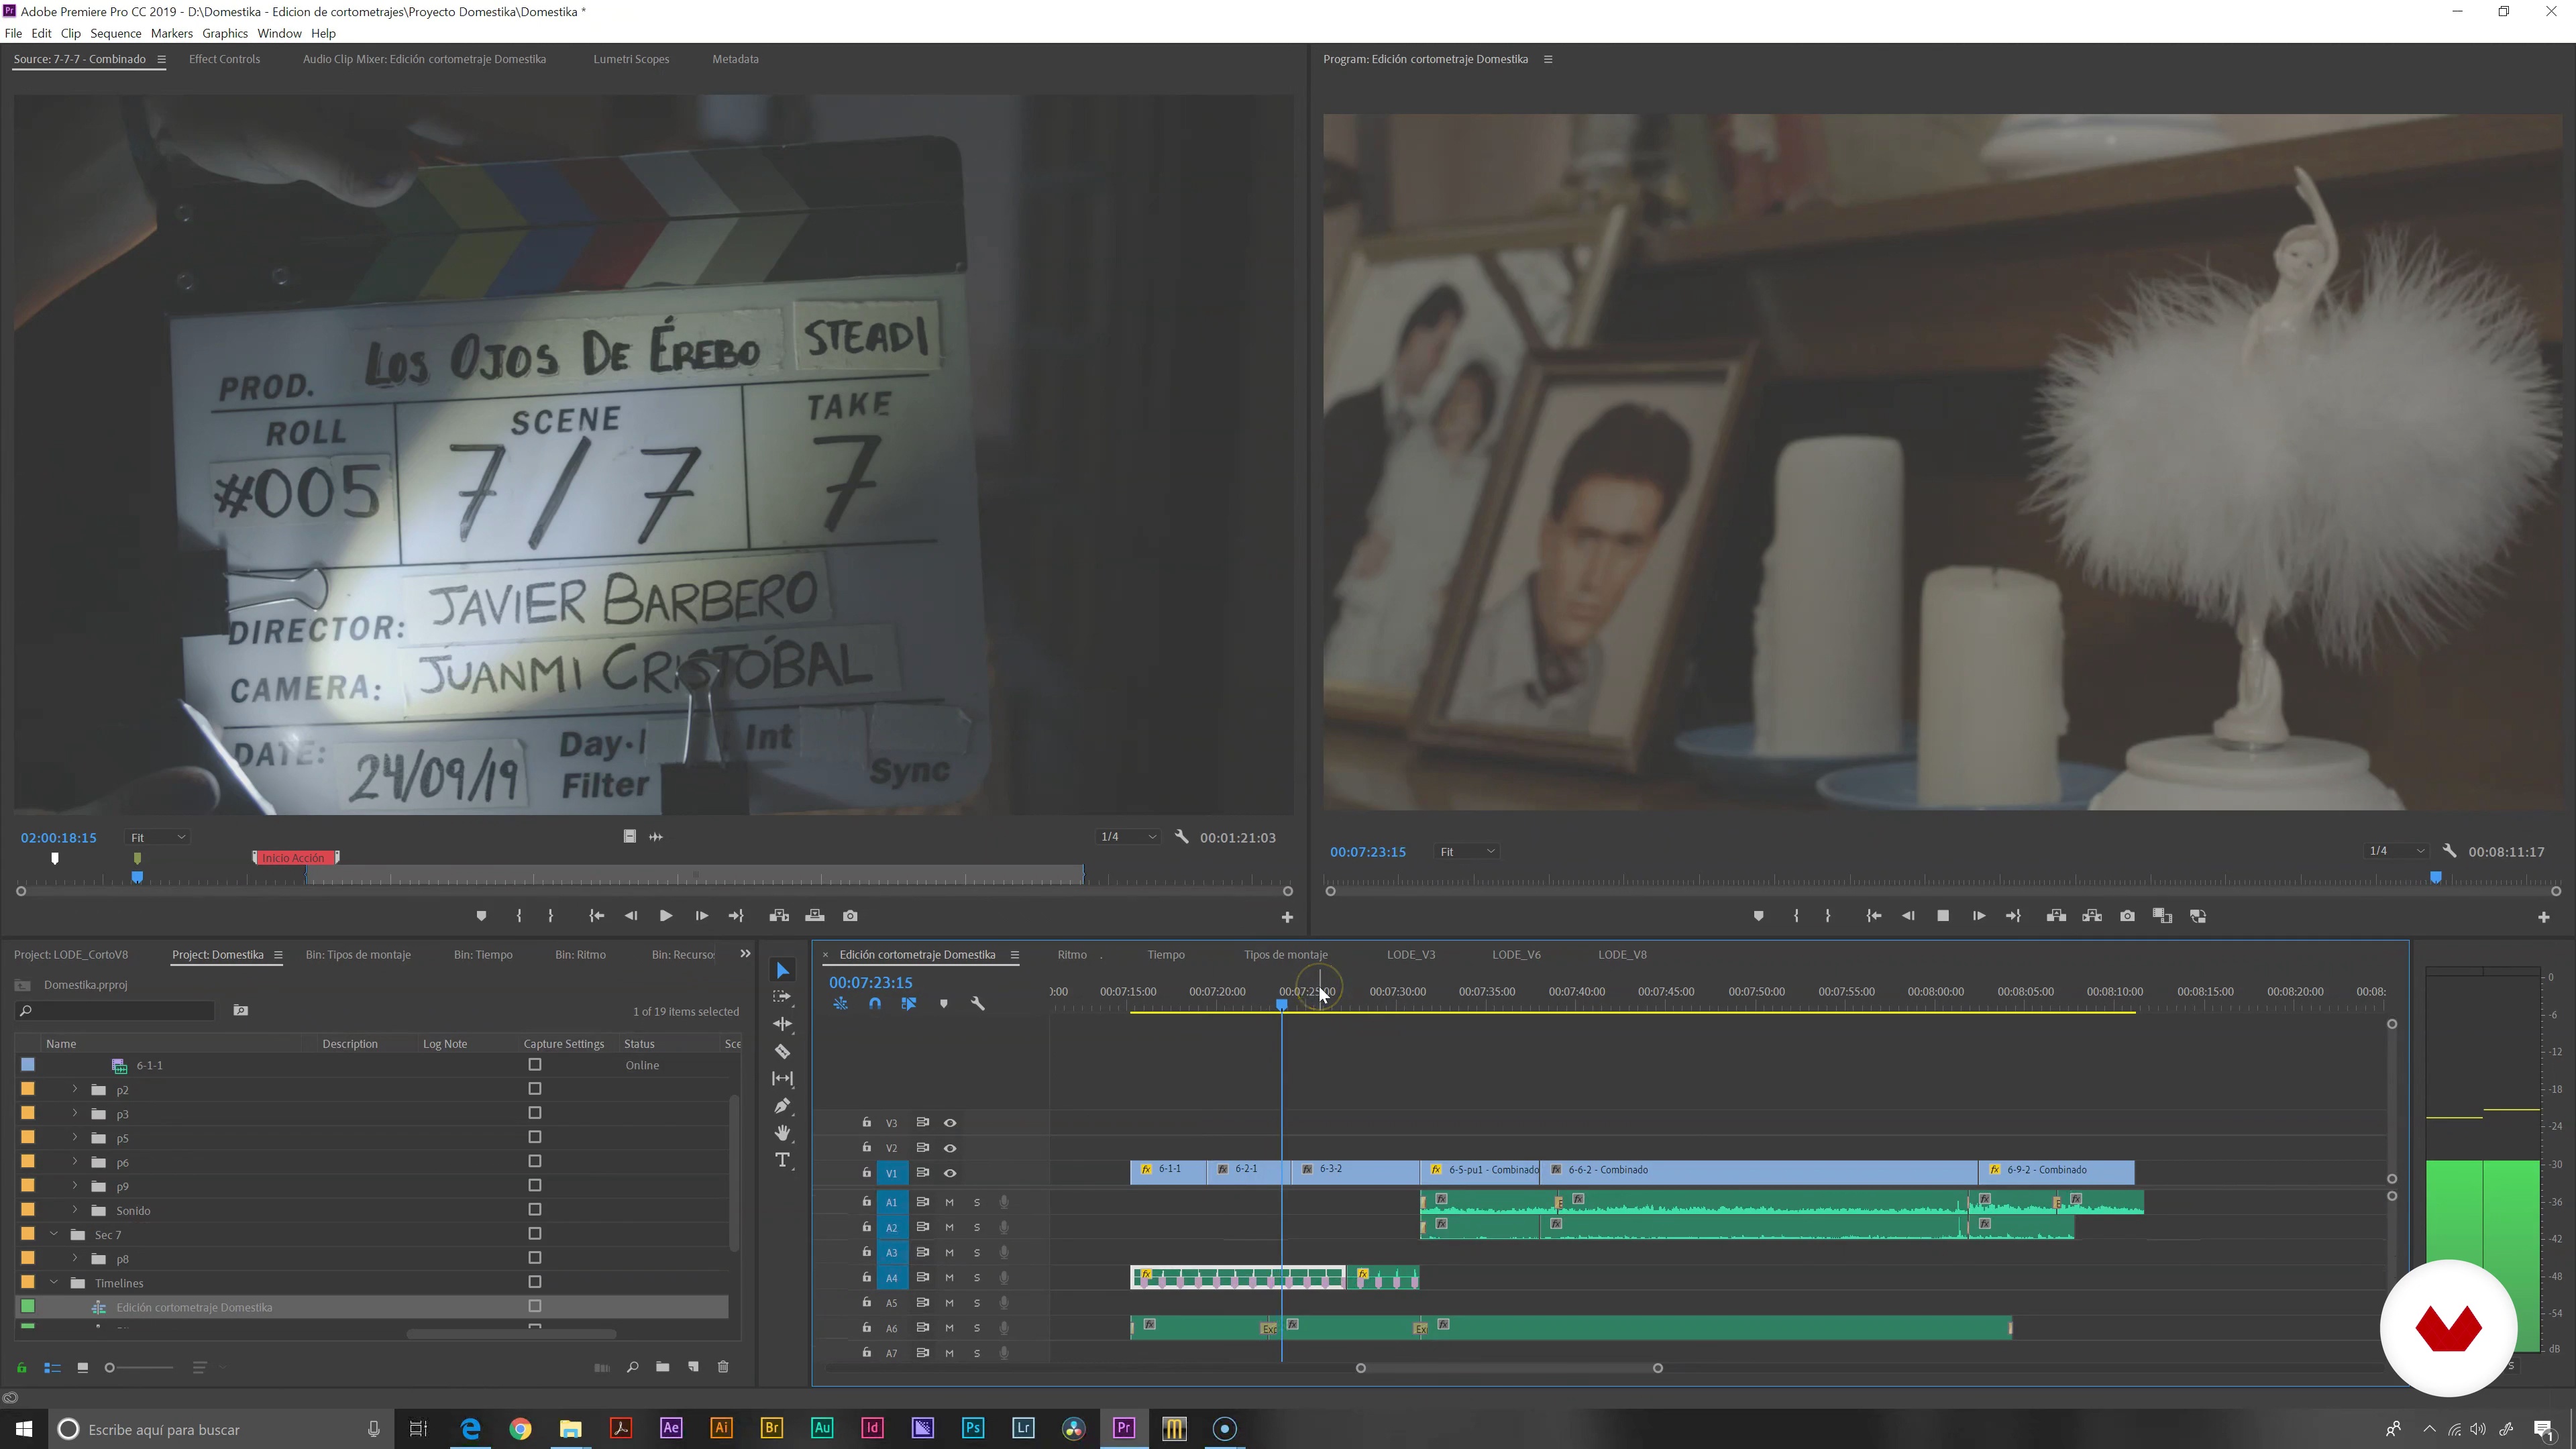Click Export Frame camera in Program monitor

pos(2127,916)
